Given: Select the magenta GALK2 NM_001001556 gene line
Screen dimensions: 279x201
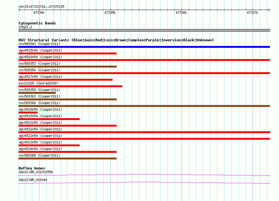Looking at the screenshot, I should coord(144,175).
